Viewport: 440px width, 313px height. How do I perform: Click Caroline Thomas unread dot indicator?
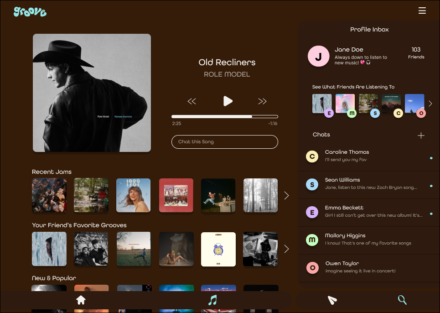[431, 158]
